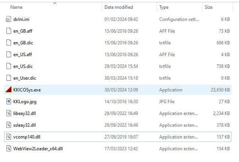The width and height of the screenshot is (239, 162).
Task: Click the en_GB.aff blank file icon
Action: pyautogui.click(x=9, y=31)
